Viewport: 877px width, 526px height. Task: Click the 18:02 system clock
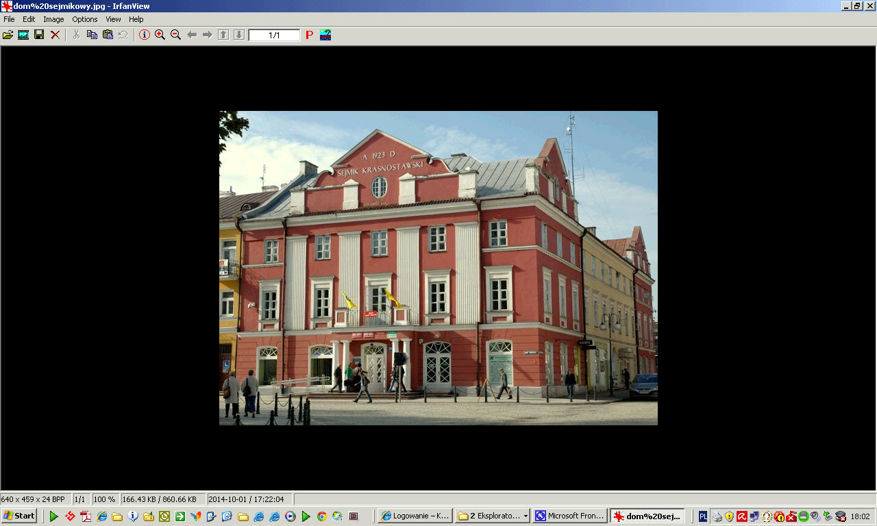point(860,516)
